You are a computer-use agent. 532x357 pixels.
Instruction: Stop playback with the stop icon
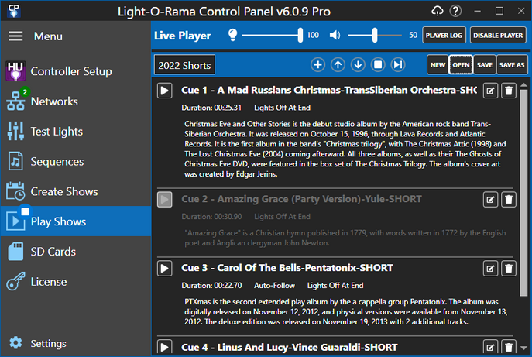[378, 64]
